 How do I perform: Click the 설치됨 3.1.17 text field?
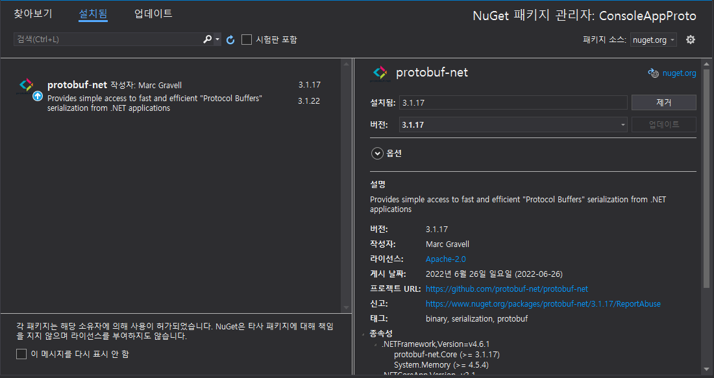513,103
